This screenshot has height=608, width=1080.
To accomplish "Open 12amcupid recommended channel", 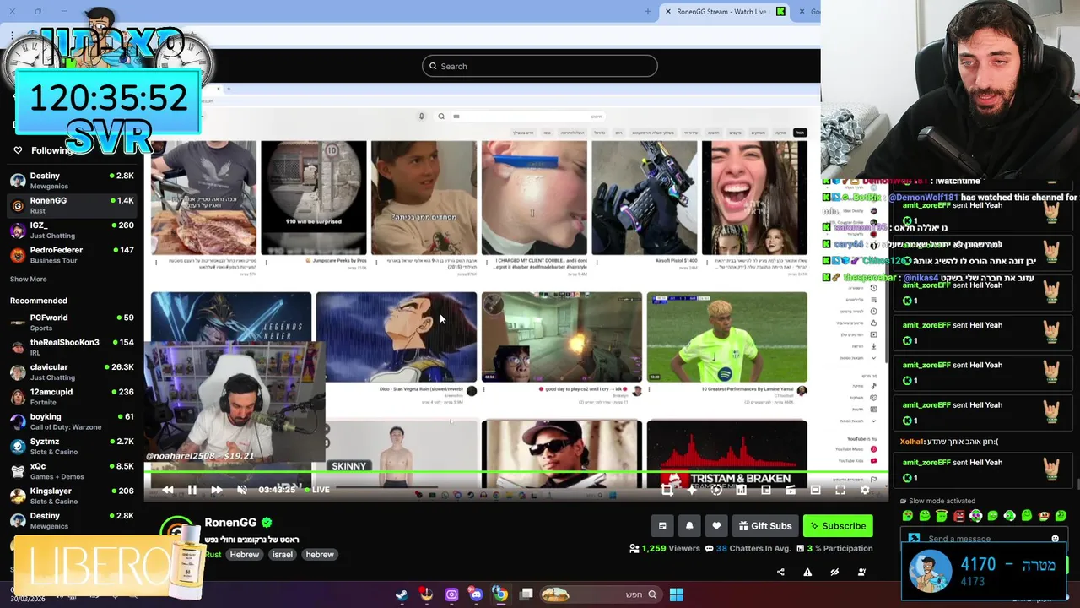I will click(x=72, y=397).
